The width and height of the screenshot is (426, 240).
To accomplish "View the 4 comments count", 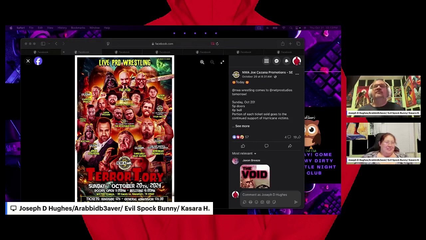I will click(x=288, y=137).
